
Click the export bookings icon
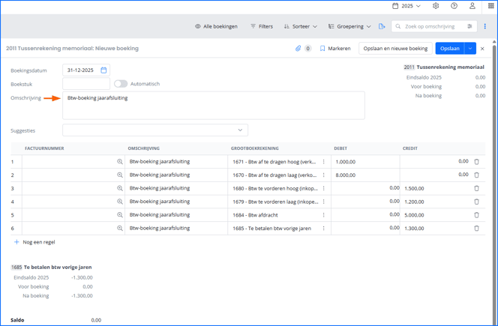382,26
